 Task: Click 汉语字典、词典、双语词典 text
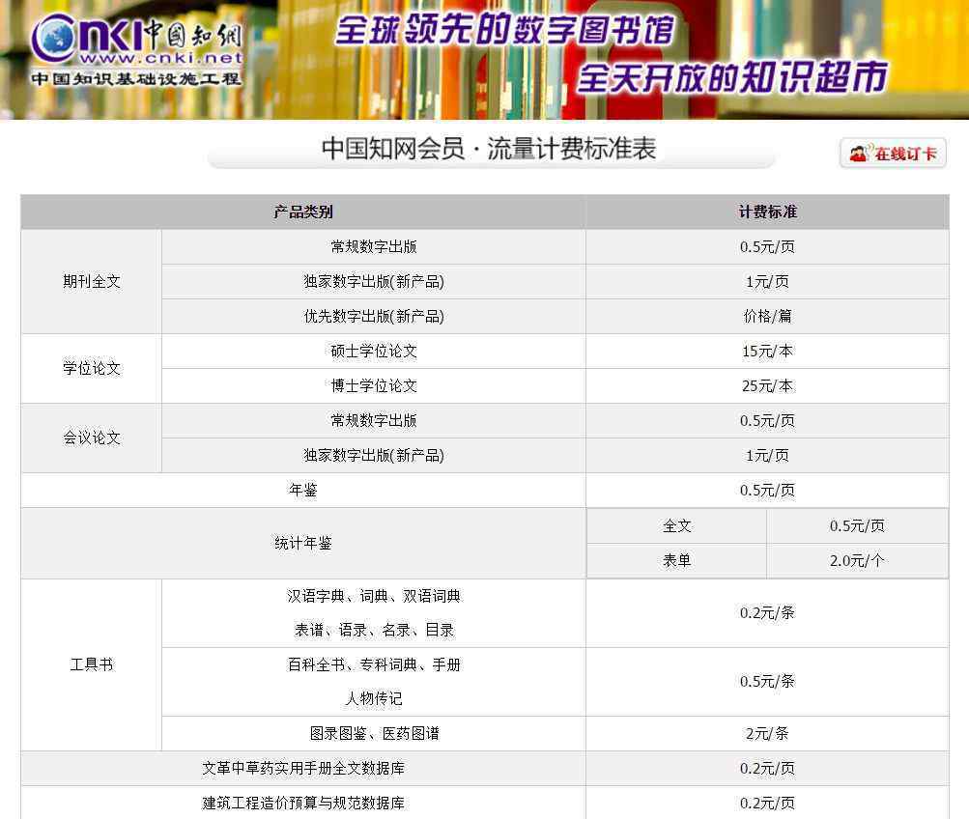(x=374, y=596)
